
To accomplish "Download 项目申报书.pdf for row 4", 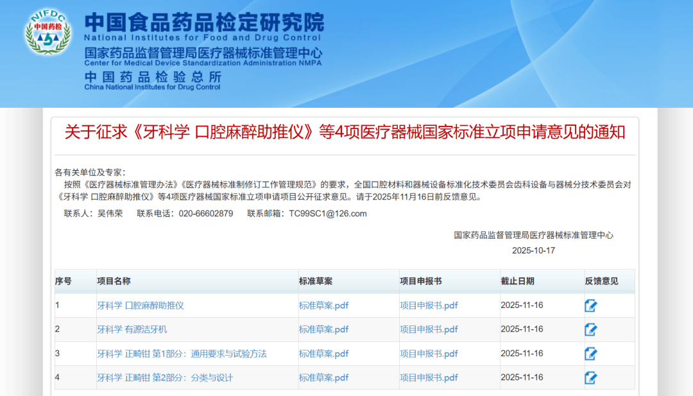I will [x=429, y=377].
